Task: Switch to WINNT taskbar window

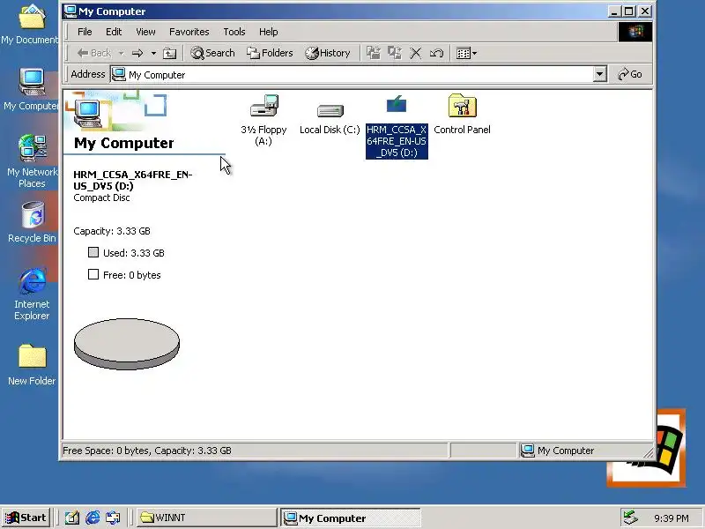Action: tap(207, 518)
